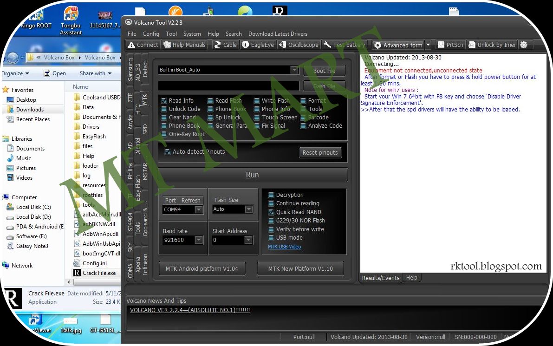
Task: Click the Explorer back navigation arrow
Action: [13, 58]
